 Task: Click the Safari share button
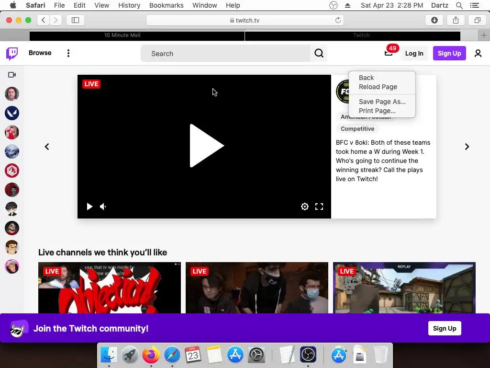(456, 20)
